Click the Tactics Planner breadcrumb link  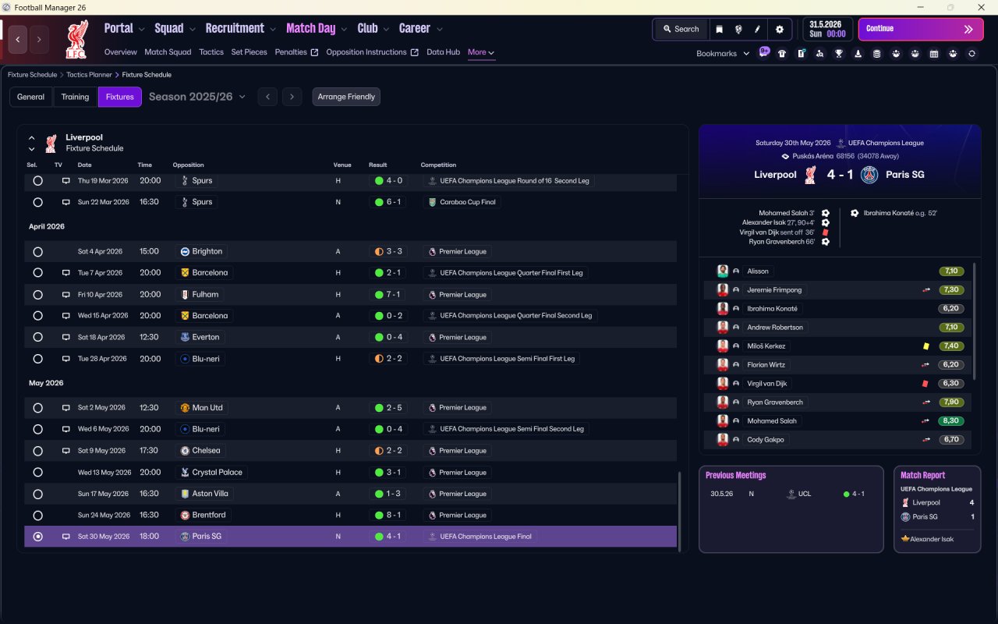(x=87, y=75)
